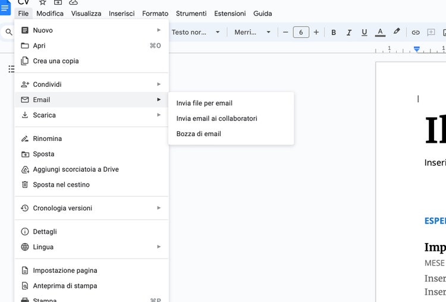Toggle Italic text formatting
Screen dimensions: 446x302
point(349,32)
